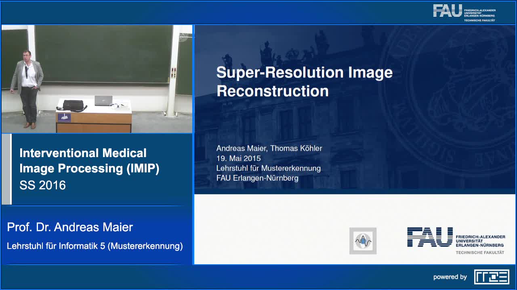
Task: Click the Super-Resolution Image Reconstruction title
Action: click(x=304, y=81)
